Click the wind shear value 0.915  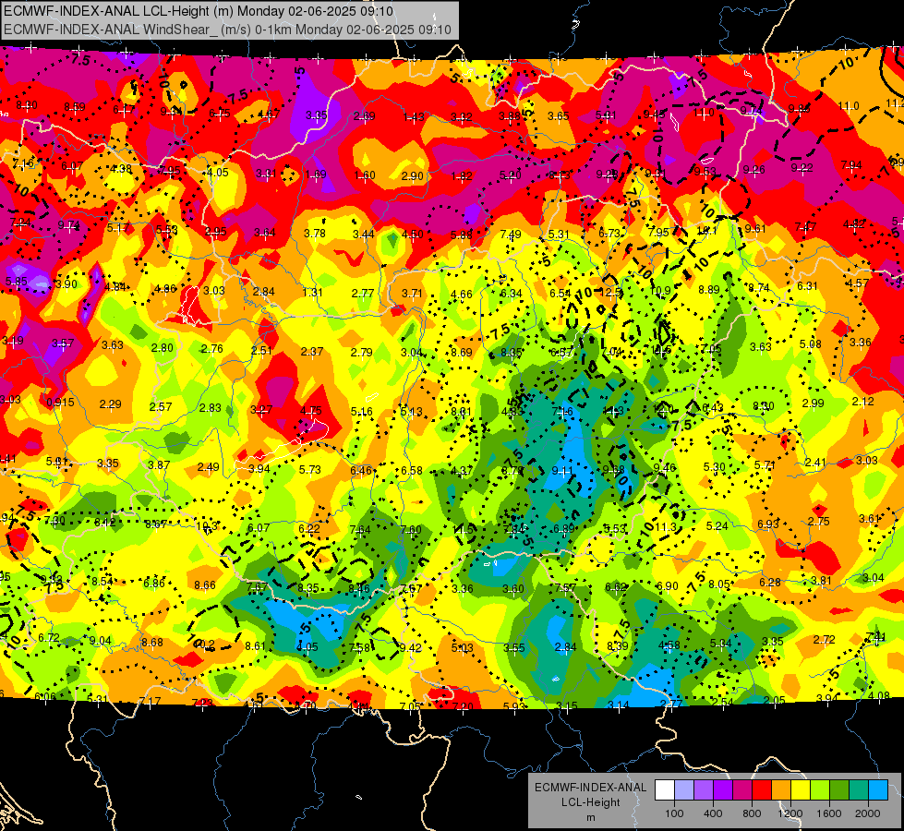pyautogui.click(x=61, y=403)
